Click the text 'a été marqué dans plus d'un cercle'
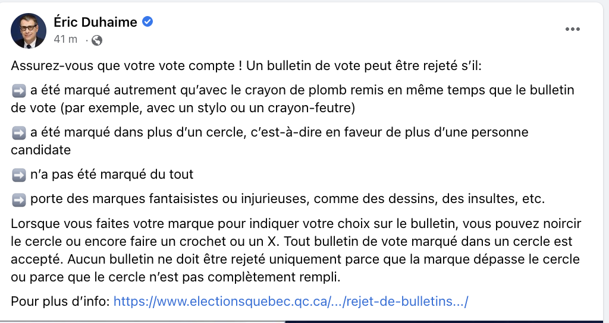Screen dimensions: 609x323 pyautogui.click(x=138, y=132)
